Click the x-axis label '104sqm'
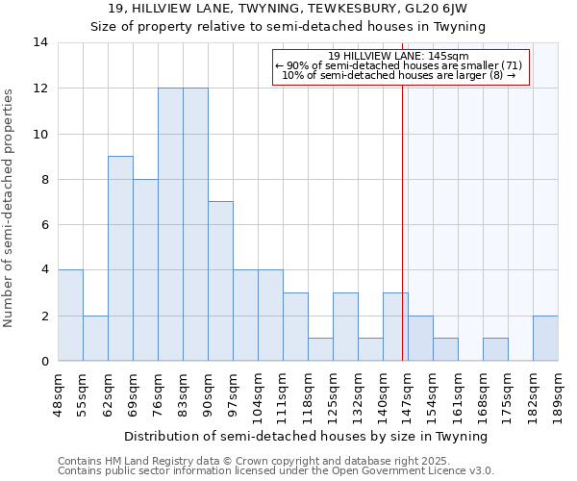 pyautogui.click(x=258, y=399)
